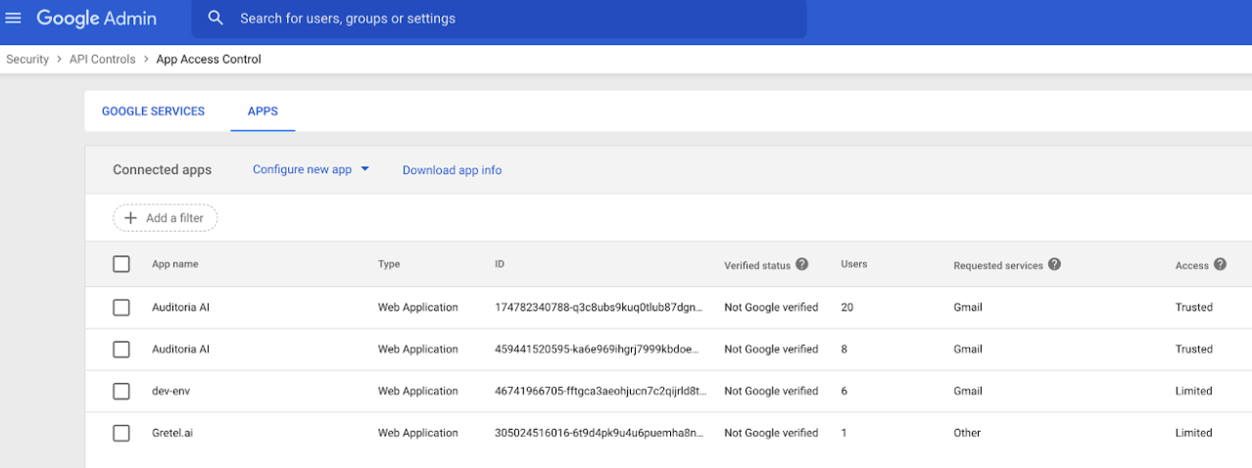This screenshot has width=1252, height=468.
Task: Click Not Google verified in dev-env row
Action: pos(771,392)
